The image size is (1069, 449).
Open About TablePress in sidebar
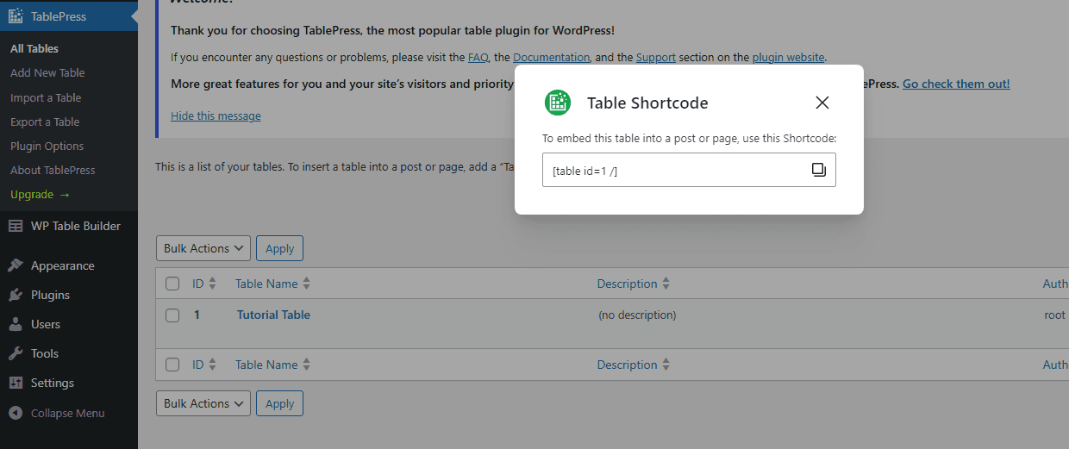click(x=53, y=170)
